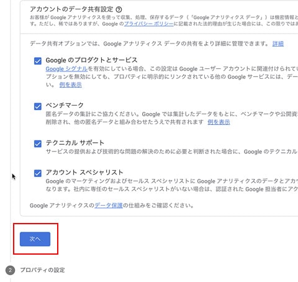Uncheck the Google のプロダクトとサービス checkbox
This screenshot has width=298, height=282.
click(38, 61)
